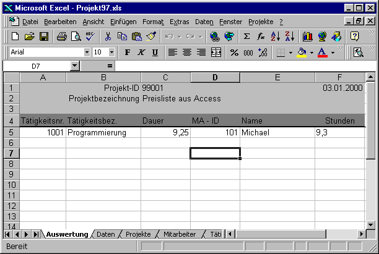
Task: Select row 5 header
Action: coord(11,132)
